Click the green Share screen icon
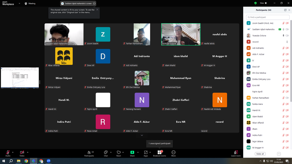The width and height of the screenshot is (292, 164). pos(132,152)
